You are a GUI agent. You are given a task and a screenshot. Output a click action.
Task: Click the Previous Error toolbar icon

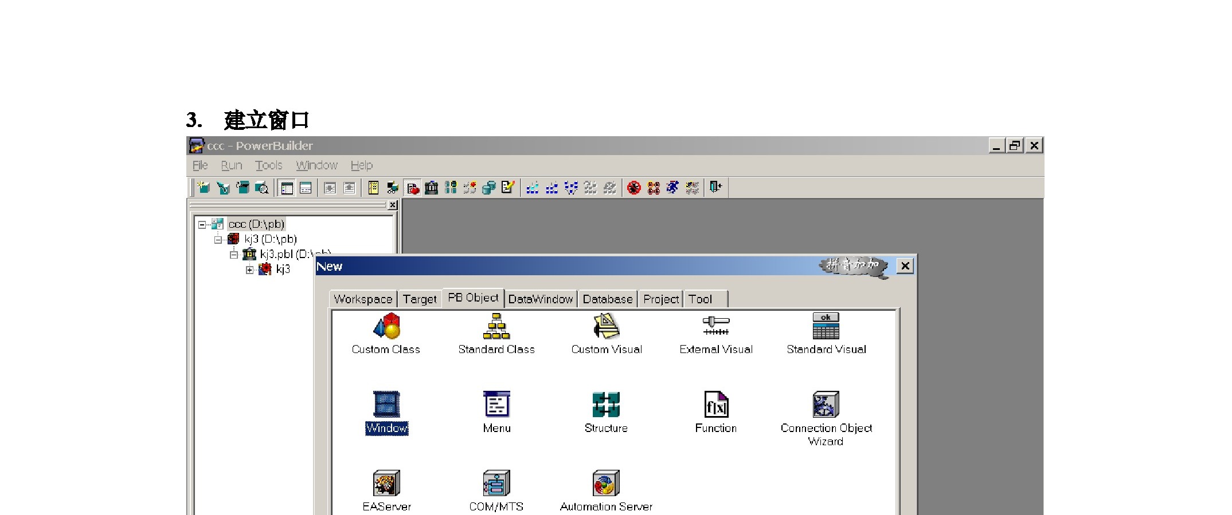pyautogui.click(x=349, y=188)
